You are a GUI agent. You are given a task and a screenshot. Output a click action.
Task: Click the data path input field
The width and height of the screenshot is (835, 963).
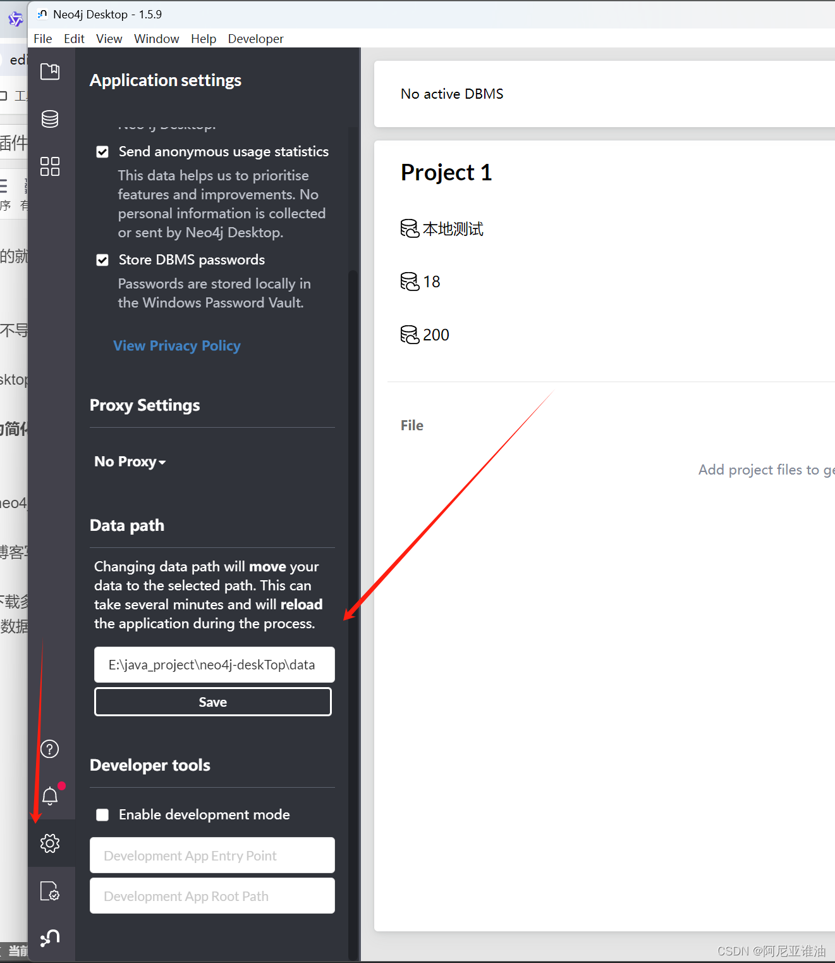coord(214,664)
